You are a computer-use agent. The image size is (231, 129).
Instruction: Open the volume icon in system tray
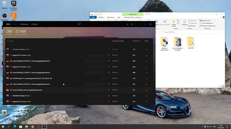coord(211,126)
